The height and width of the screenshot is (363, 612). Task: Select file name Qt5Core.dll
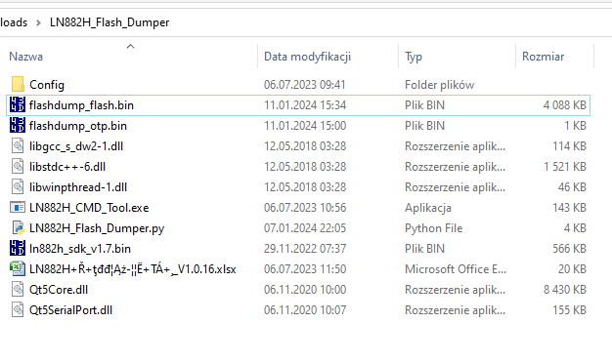pyautogui.click(x=59, y=290)
